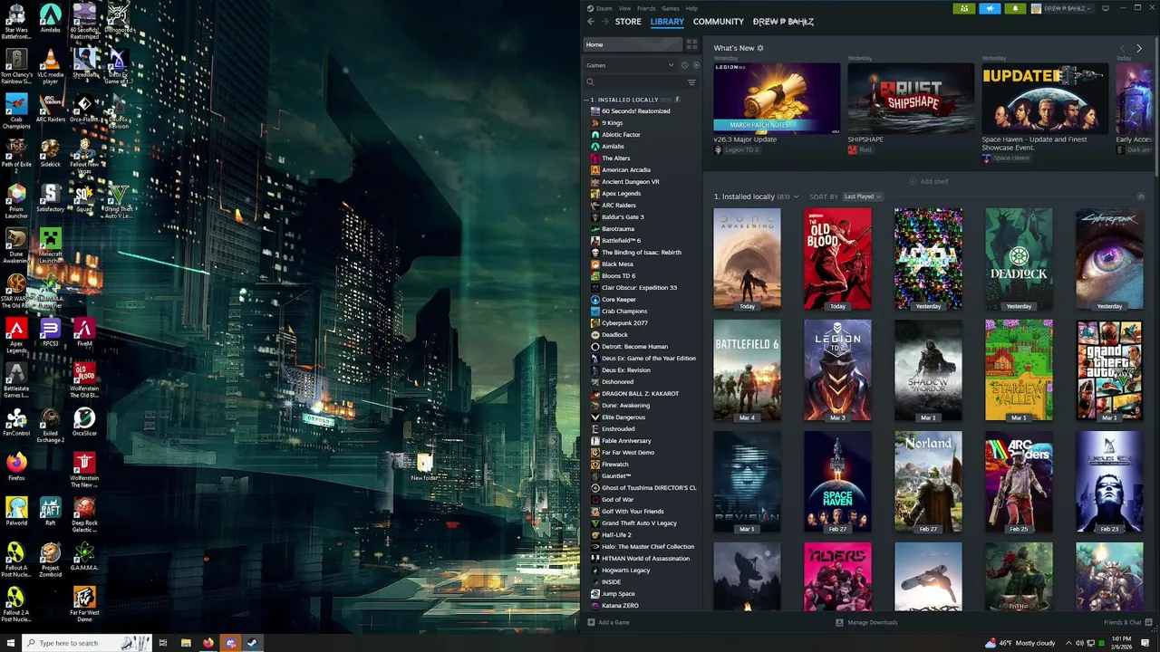Open FiveM desktop shortcut
1160x652 pixels.
pyautogui.click(x=84, y=333)
